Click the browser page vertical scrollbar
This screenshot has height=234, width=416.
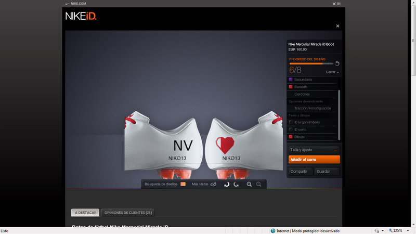pyautogui.click(x=413, y=40)
